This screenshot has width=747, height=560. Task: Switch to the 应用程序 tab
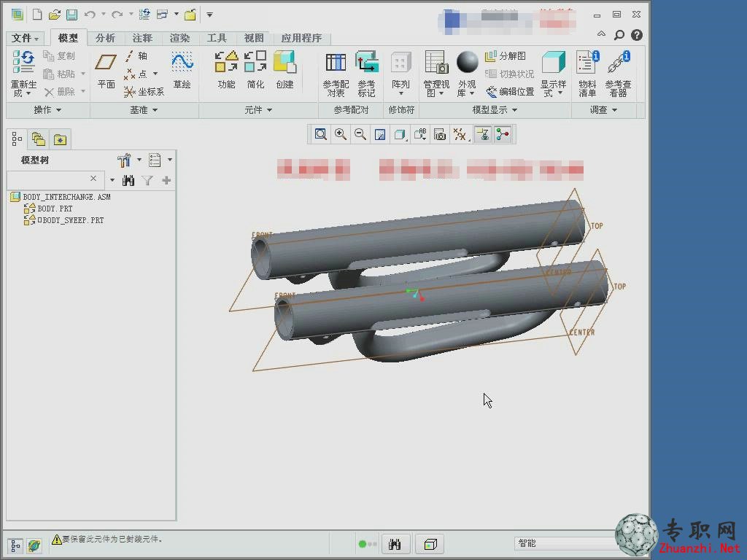click(x=301, y=38)
